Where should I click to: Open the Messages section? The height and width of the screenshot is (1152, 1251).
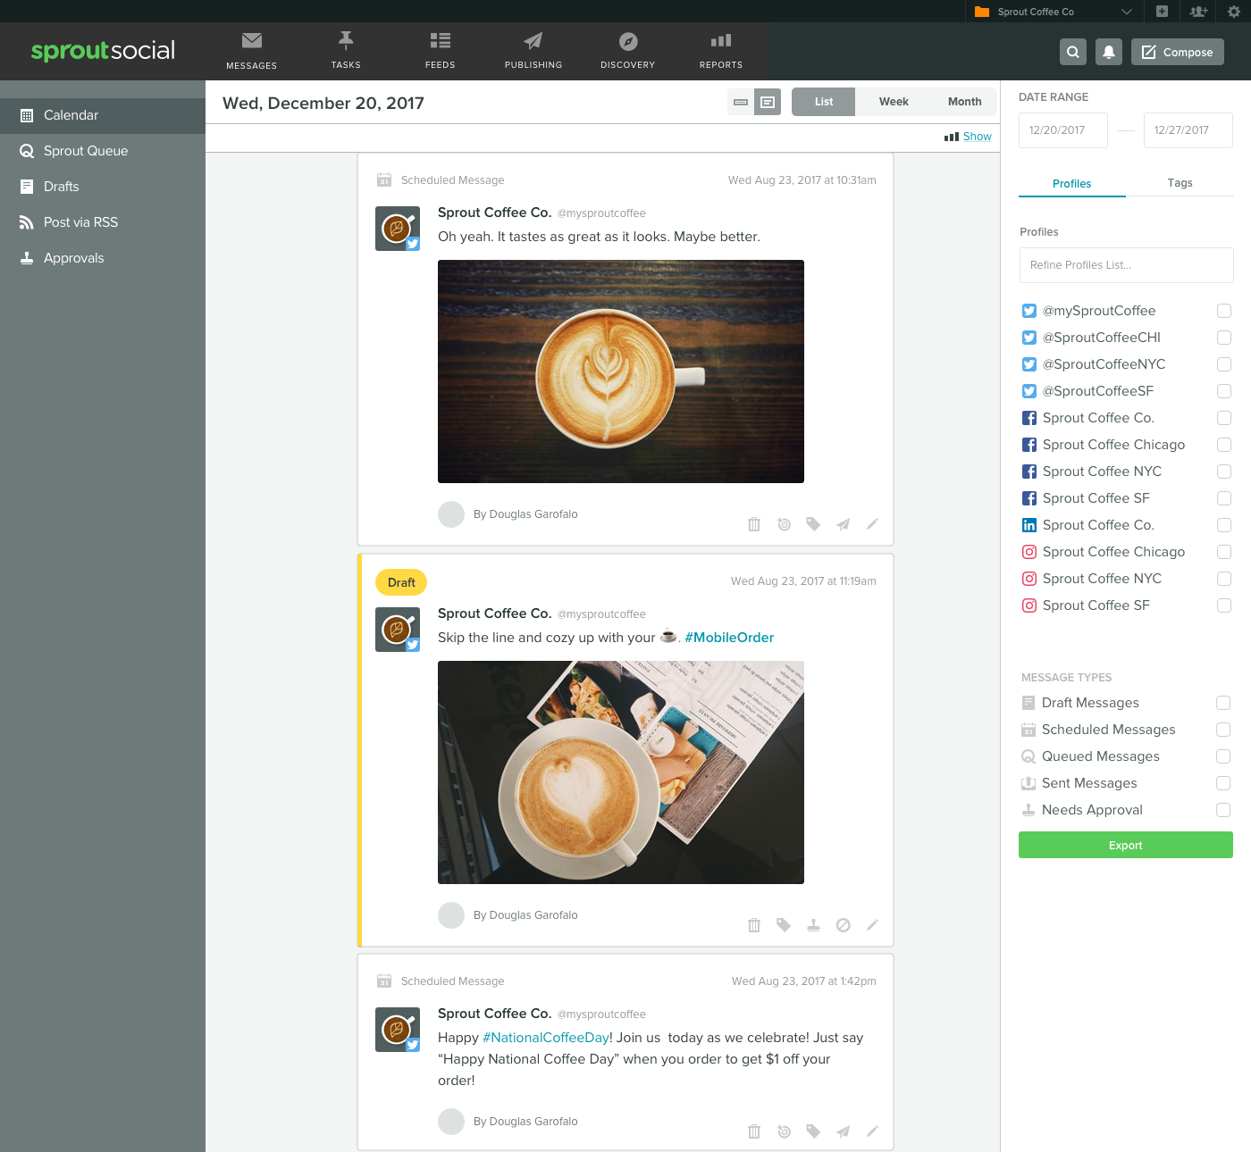(x=251, y=51)
